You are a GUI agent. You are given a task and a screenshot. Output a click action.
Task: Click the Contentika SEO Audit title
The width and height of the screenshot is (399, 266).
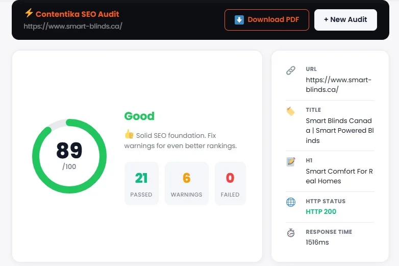[77, 14]
